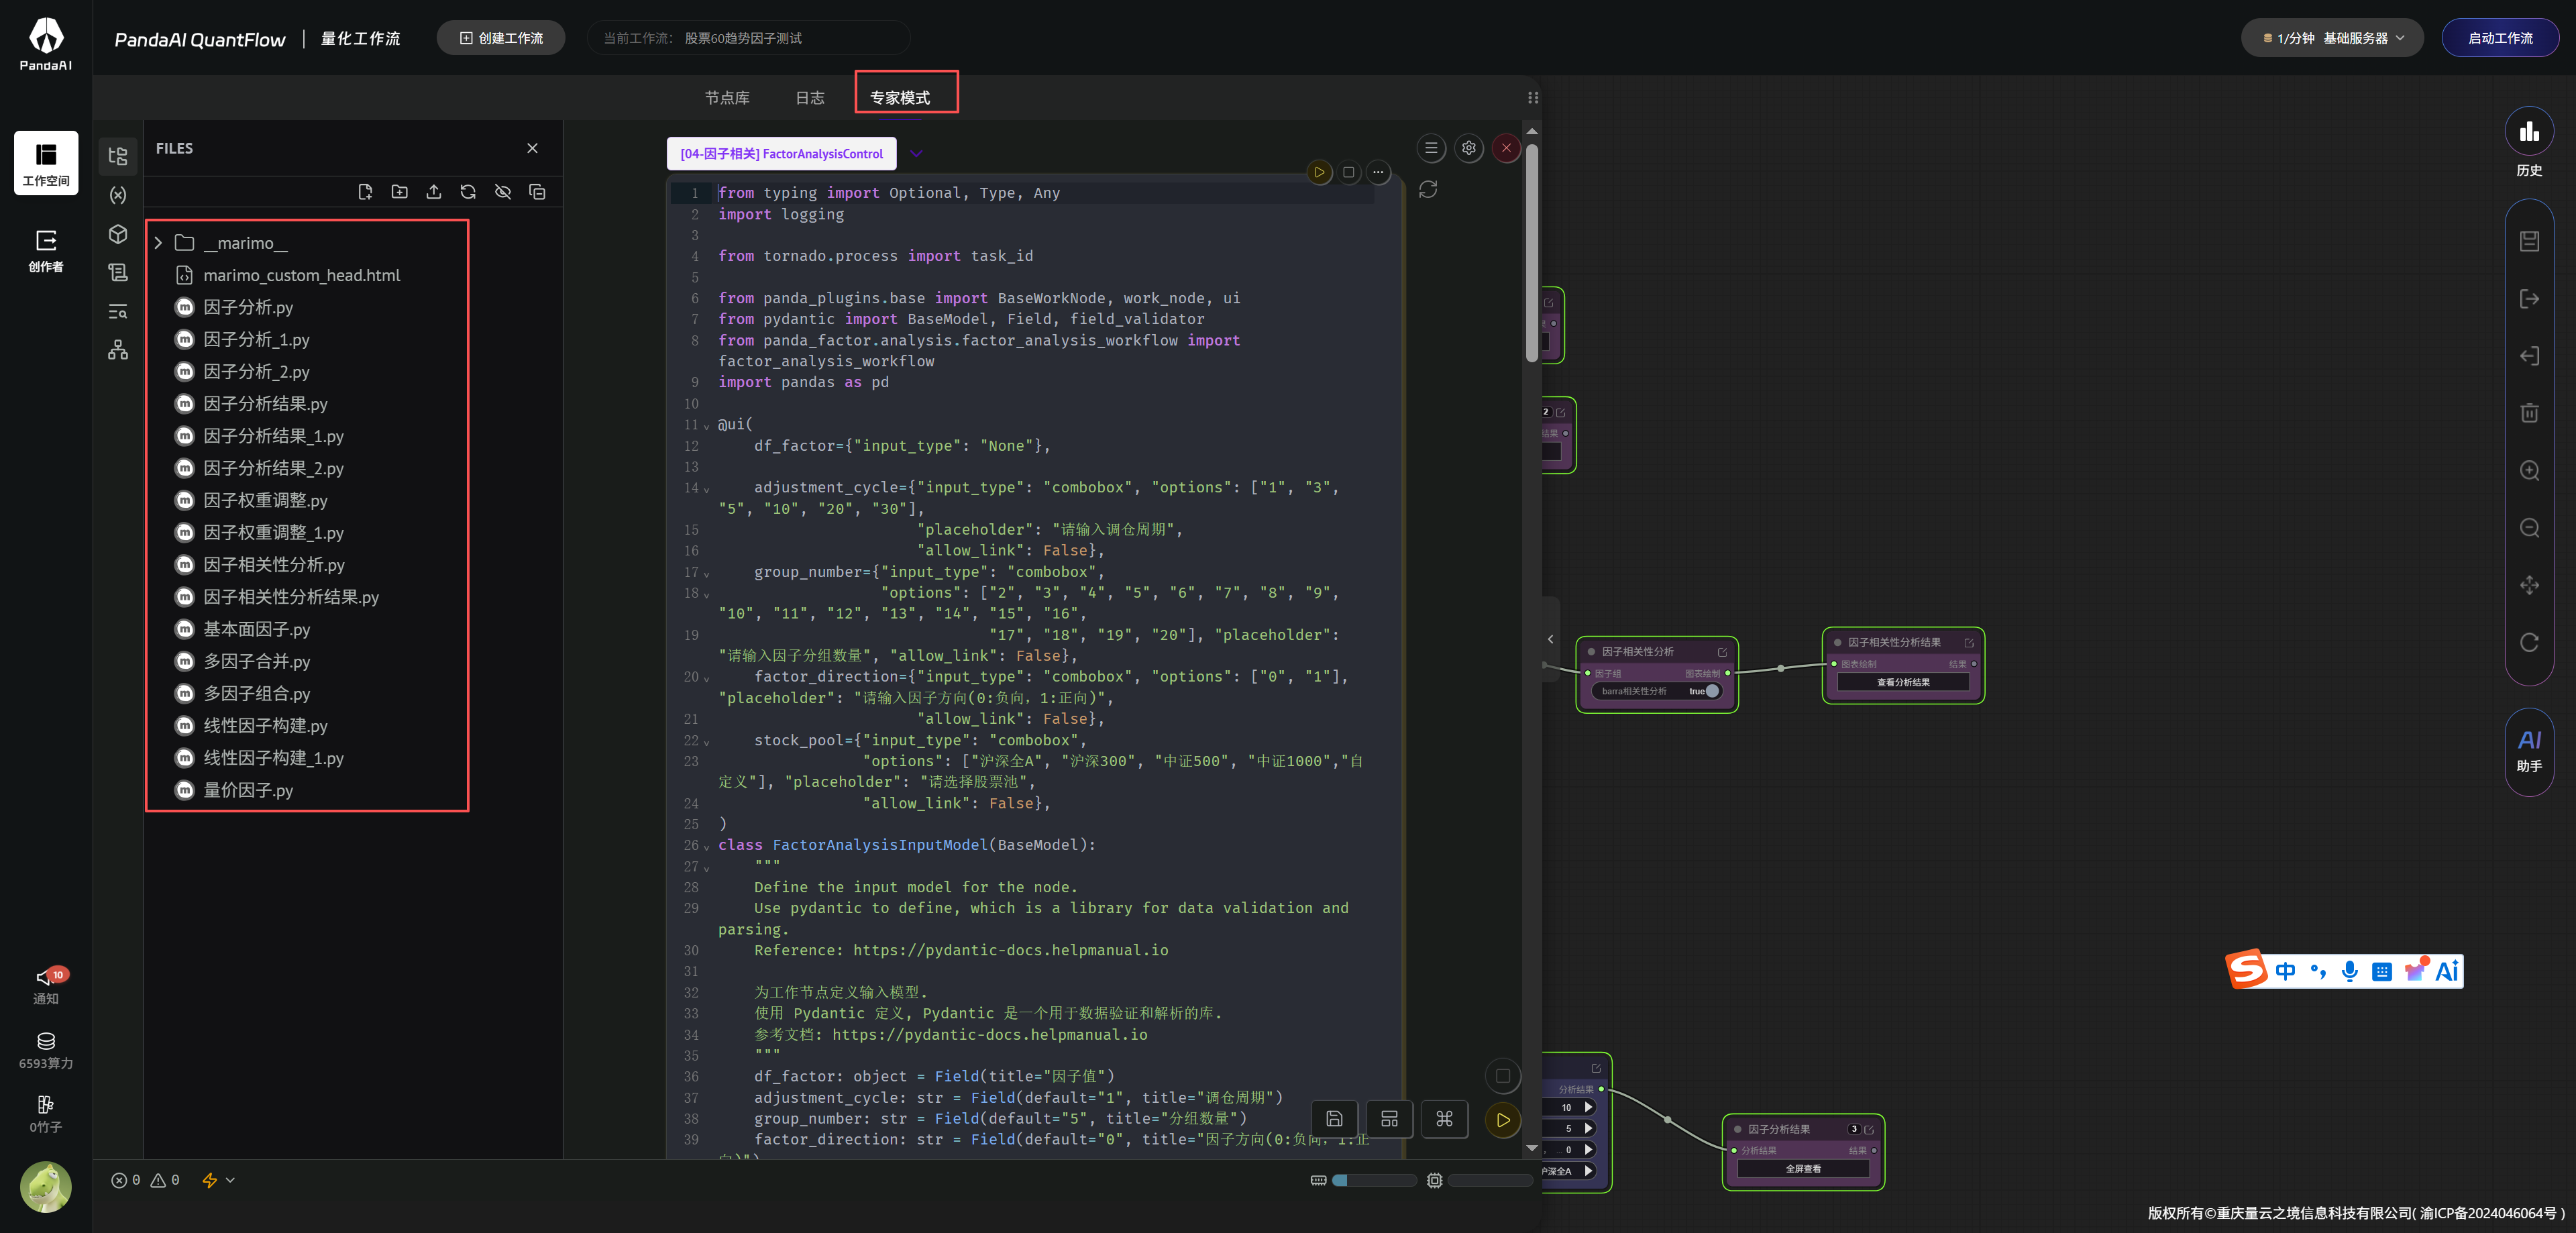
Task: Open the documentation search panel icon
Action: pos(118,311)
